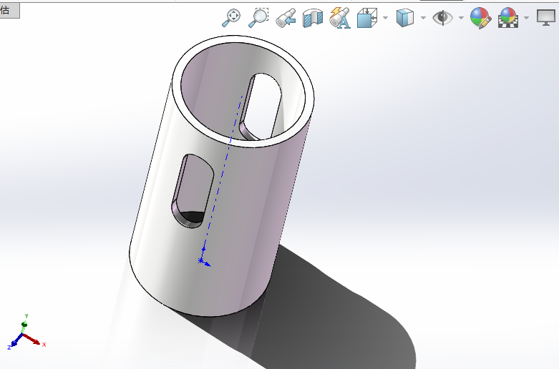Switch to the tab labeled 估
Screen dimensions: 559x369
[x=6, y=10]
